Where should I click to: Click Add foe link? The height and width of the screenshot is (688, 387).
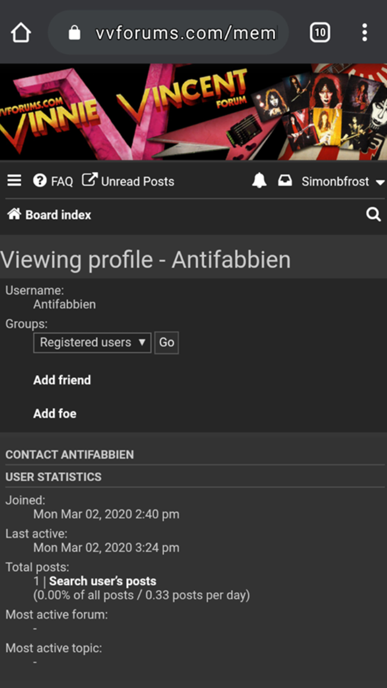click(x=55, y=413)
